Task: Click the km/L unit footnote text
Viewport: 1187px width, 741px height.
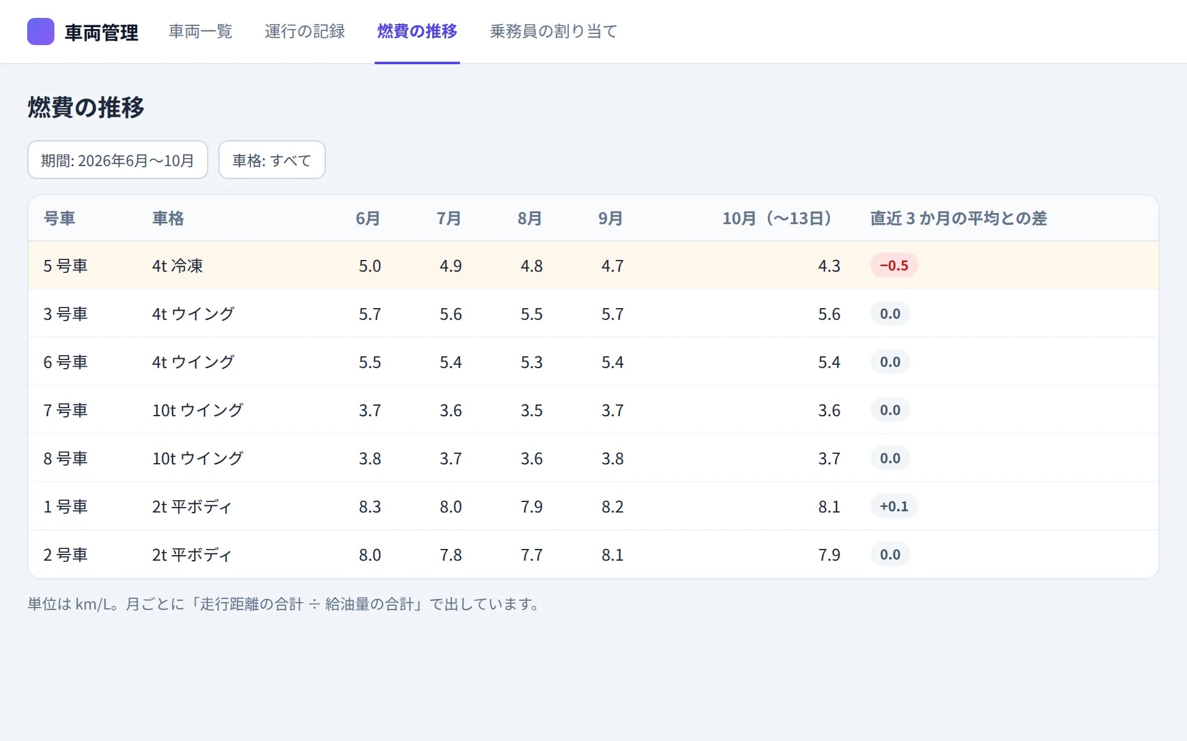Action: tap(284, 603)
